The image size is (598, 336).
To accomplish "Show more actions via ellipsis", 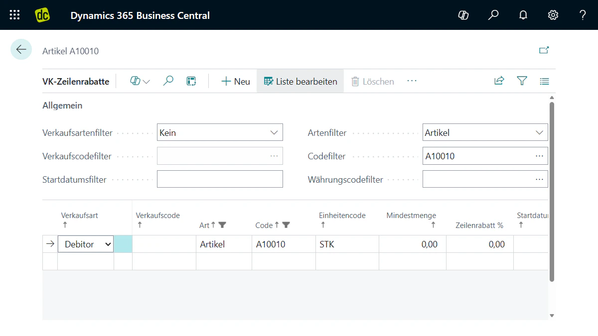I will point(412,81).
